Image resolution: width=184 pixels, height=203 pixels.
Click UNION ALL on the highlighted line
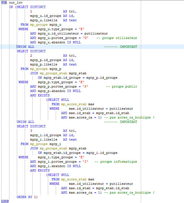tap(25, 47)
